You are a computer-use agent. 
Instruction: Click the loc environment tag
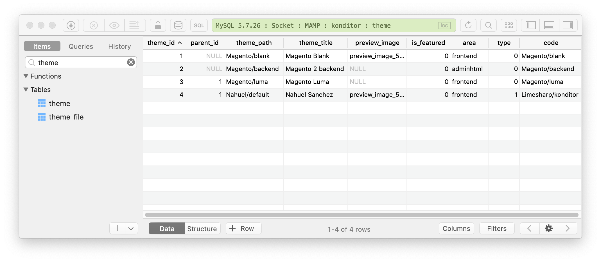(x=444, y=26)
